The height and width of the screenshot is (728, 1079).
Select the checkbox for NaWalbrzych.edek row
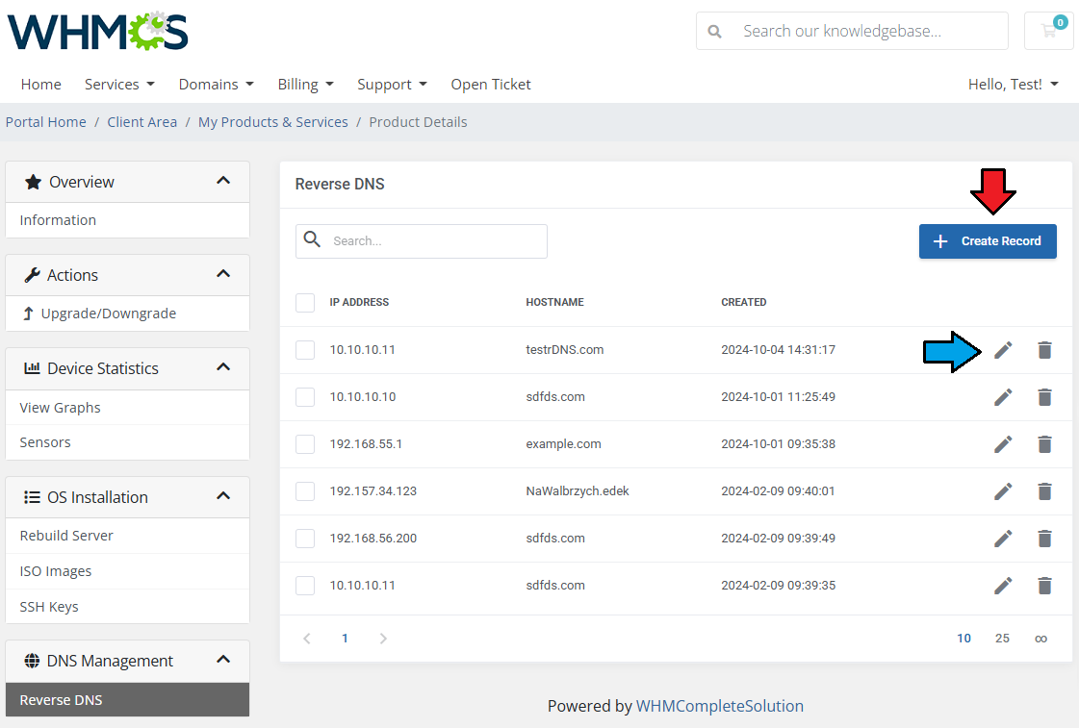tap(305, 491)
